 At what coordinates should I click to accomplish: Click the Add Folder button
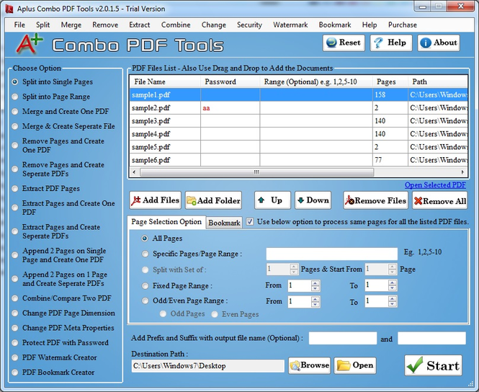pyautogui.click(x=213, y=200)
